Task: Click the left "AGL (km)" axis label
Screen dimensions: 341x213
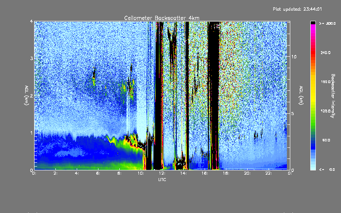Action: pyautogui.click(x=26, y=95)
